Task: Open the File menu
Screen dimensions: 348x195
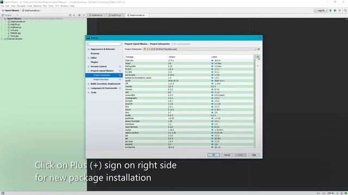Action: (2, 6)
